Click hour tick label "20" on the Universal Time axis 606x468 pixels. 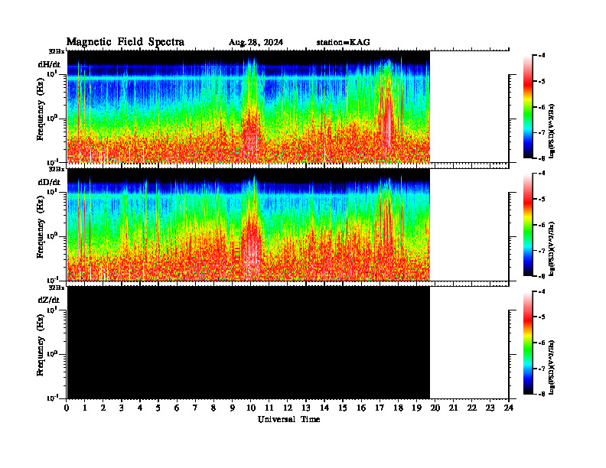(435, 408)
